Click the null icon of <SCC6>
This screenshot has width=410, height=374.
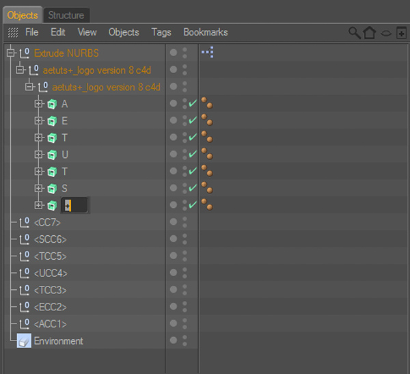[x=25, y=239]
